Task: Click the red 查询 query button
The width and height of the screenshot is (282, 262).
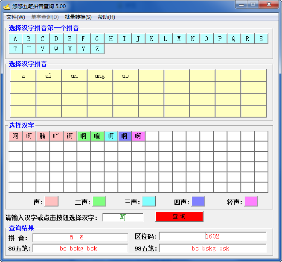Action: click(179, 217)
